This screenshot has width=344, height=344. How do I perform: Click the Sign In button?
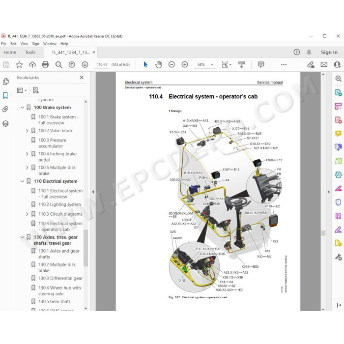click(329, 52)
